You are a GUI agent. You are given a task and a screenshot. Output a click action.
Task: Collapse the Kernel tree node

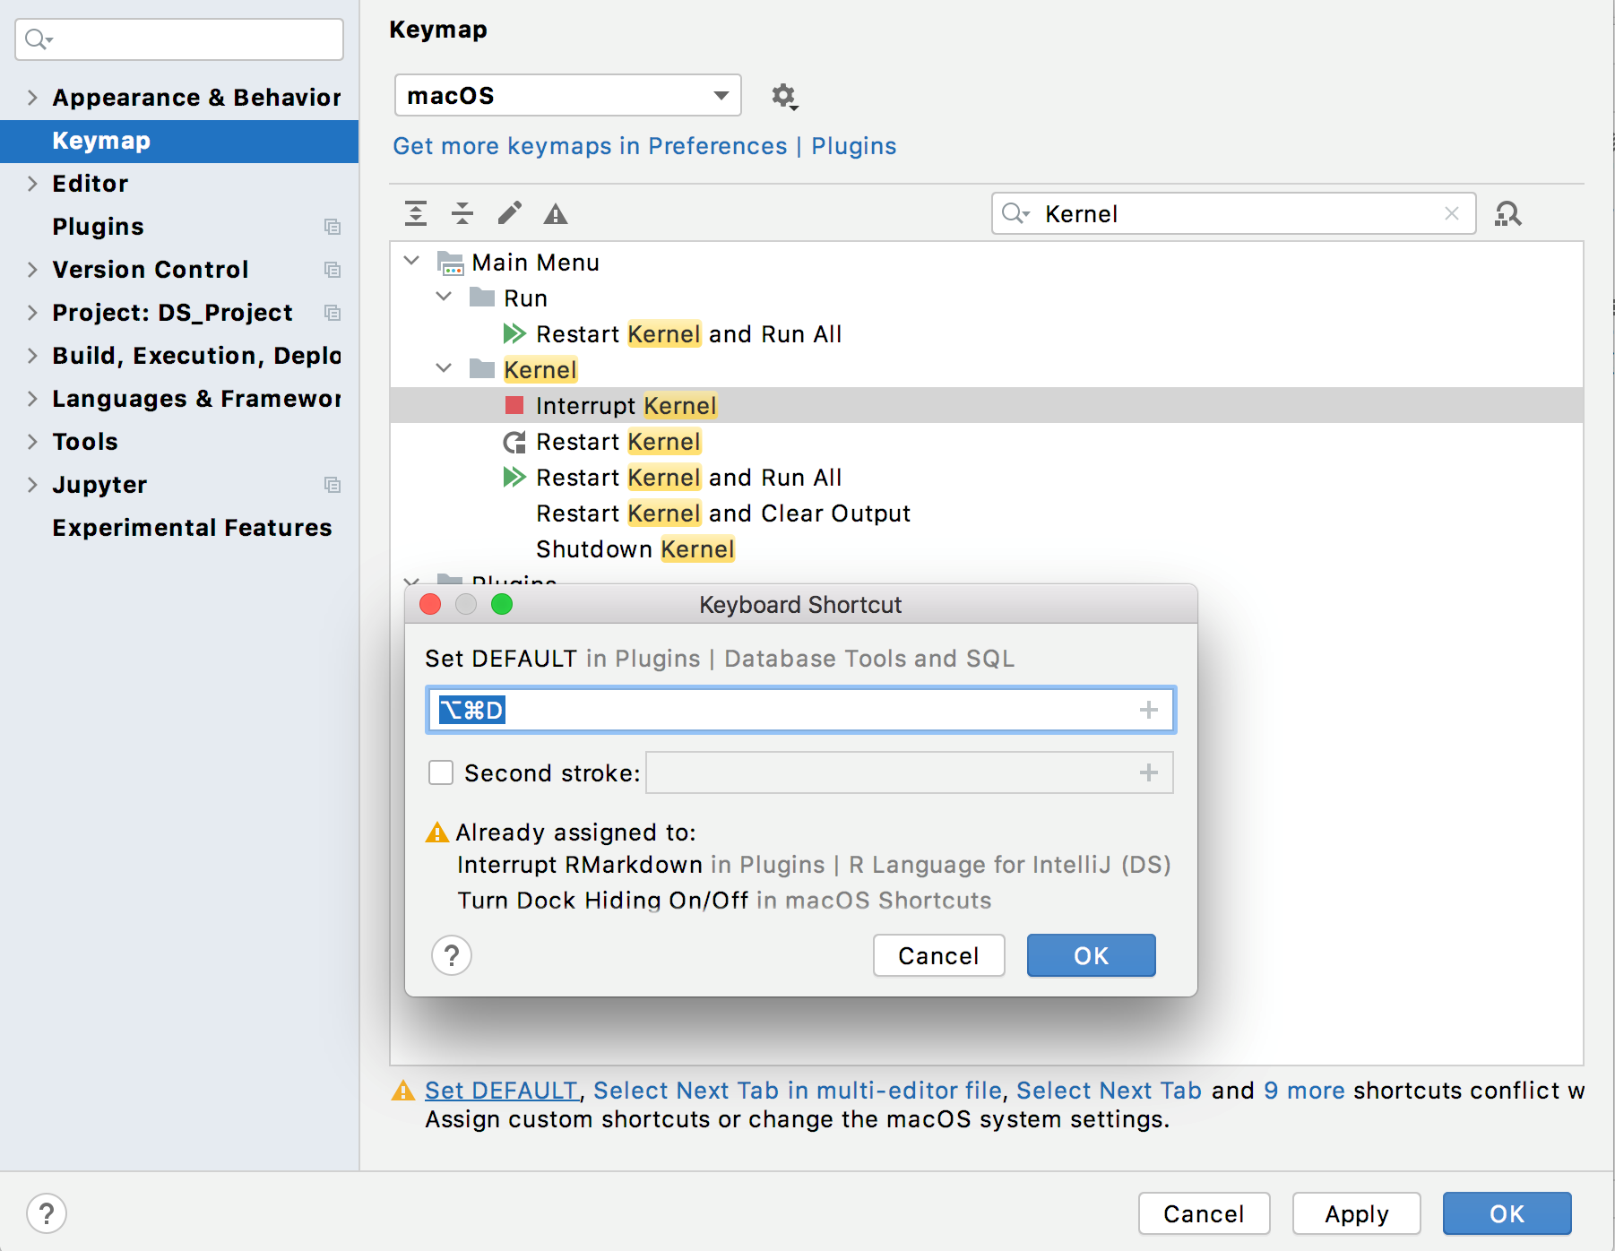(443, 368)
